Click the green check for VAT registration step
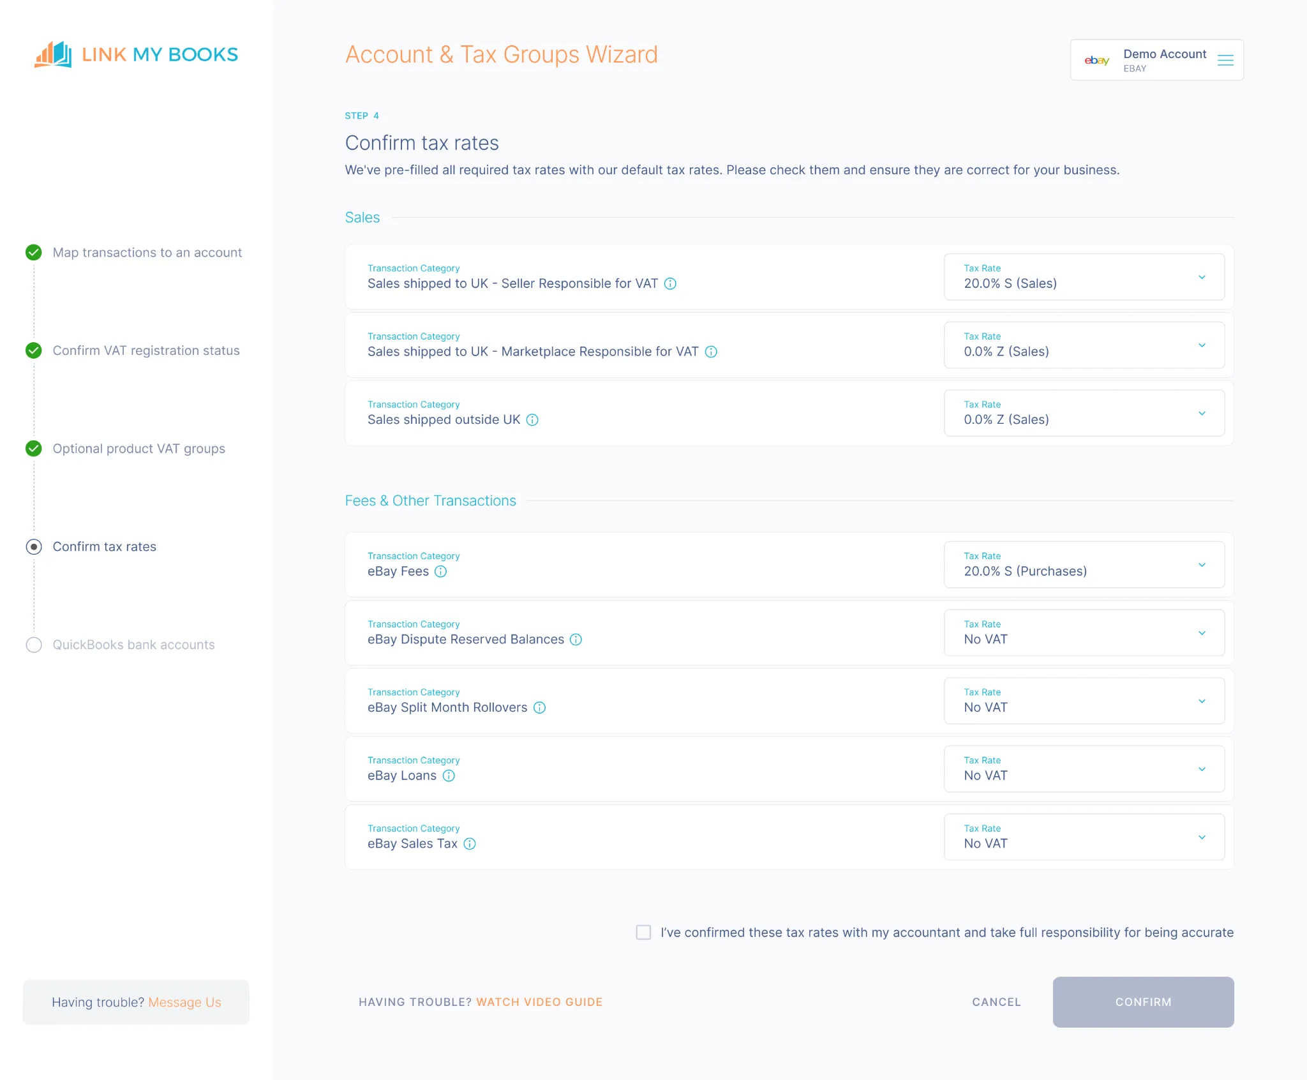This screenshot has height=1080, width=1307. coord(34,350)
